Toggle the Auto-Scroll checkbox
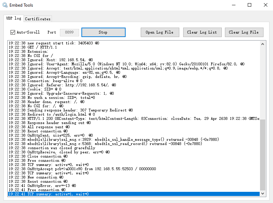Screen dimensions: 273x203 click(13, 32)
